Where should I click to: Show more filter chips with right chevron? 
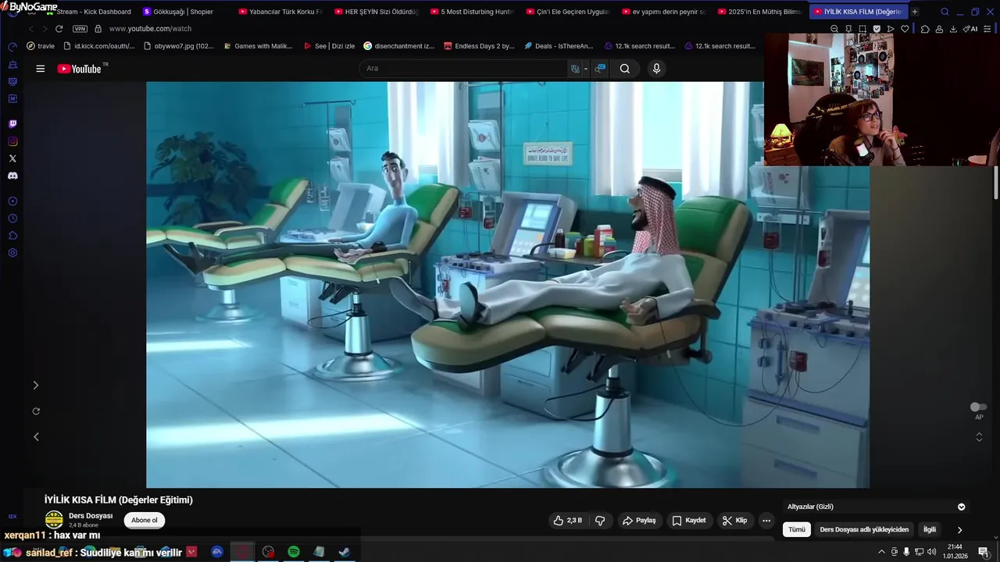click(960, 529)
